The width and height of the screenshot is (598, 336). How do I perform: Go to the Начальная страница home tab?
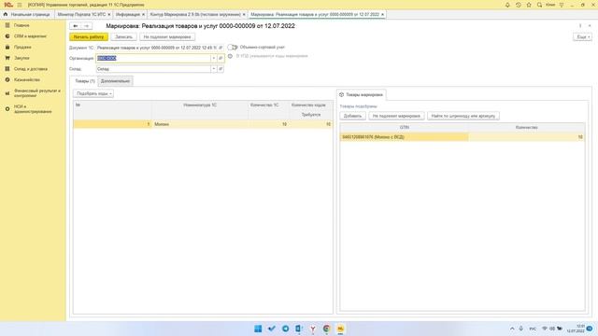[x=27, y=14]
